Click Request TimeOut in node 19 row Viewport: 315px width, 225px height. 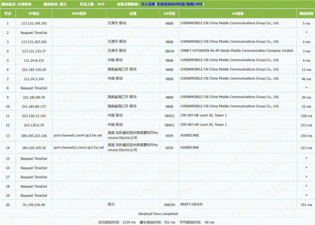pos(34,196)
